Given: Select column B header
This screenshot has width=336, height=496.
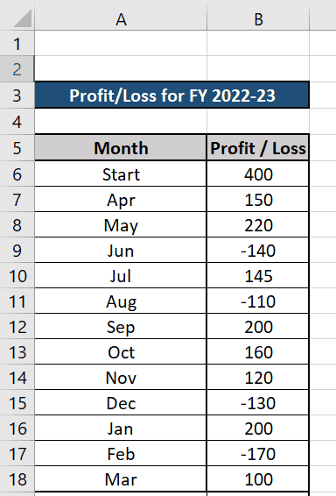Looking at the screenshot, I should click(258, 18).
